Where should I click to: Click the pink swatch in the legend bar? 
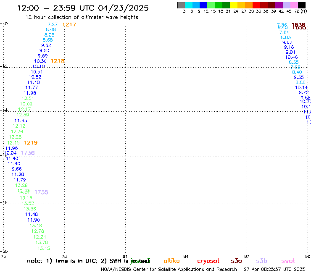294,5
